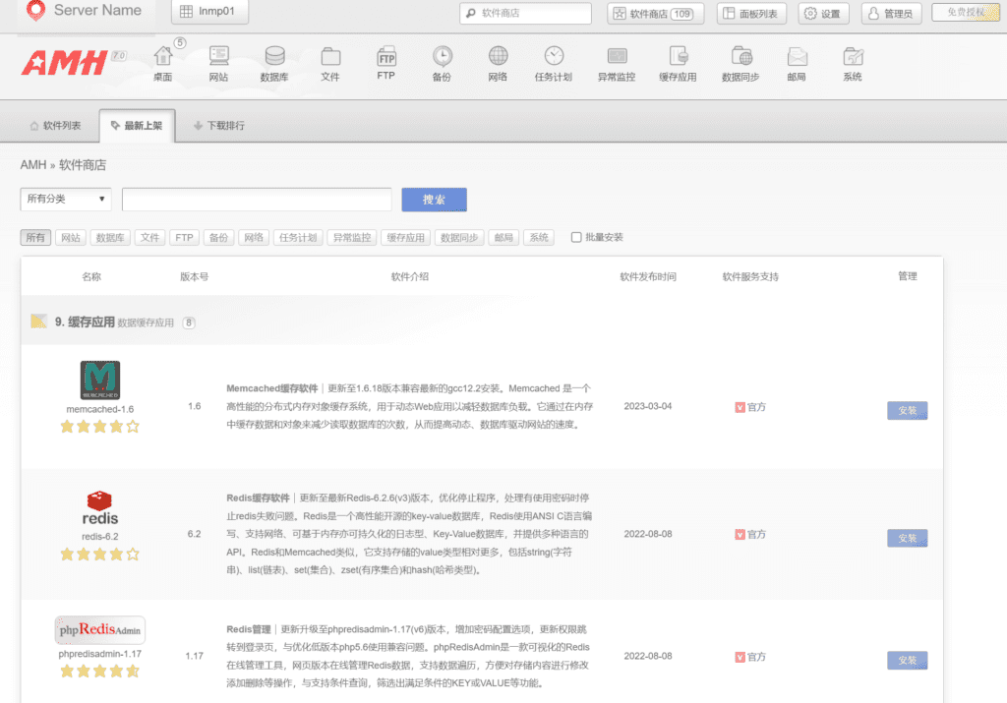This screenshot has height=703, width=1007.
Task: Click the memcached-1.6 app icon
Action: pos(100,381)
